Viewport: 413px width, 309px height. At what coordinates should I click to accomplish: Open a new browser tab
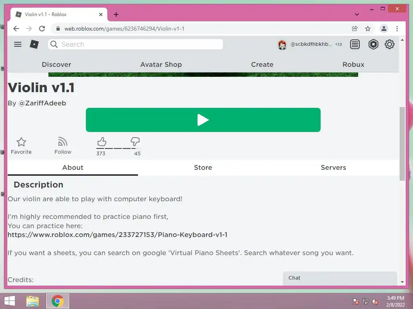(116, 14)
